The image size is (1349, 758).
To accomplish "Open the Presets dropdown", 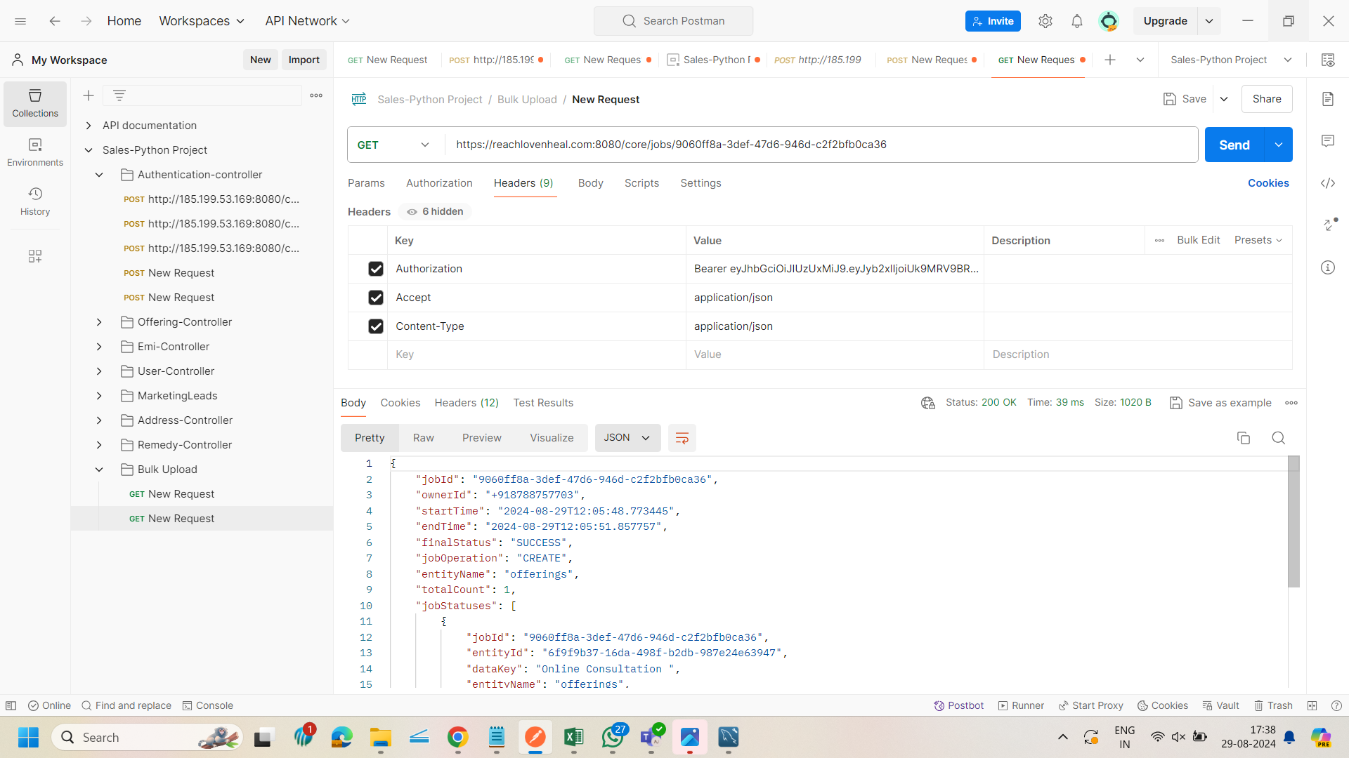I will [x=1258, y=240].
